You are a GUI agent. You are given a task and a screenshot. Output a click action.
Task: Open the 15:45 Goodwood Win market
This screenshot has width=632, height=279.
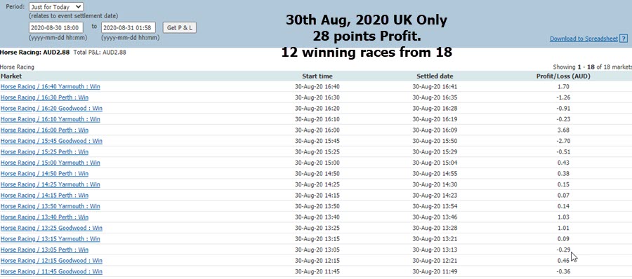51,141
